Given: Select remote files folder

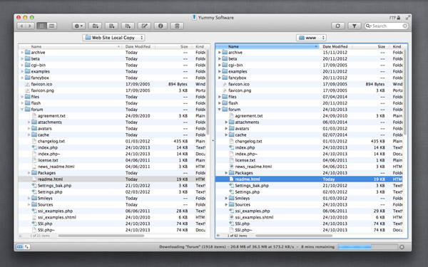Looking at the screenshot, I should pyautogui.click(x=233, y=97).
